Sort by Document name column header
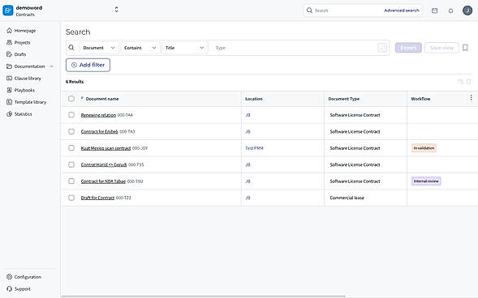 pyautogui.click(x=102, y=99)
